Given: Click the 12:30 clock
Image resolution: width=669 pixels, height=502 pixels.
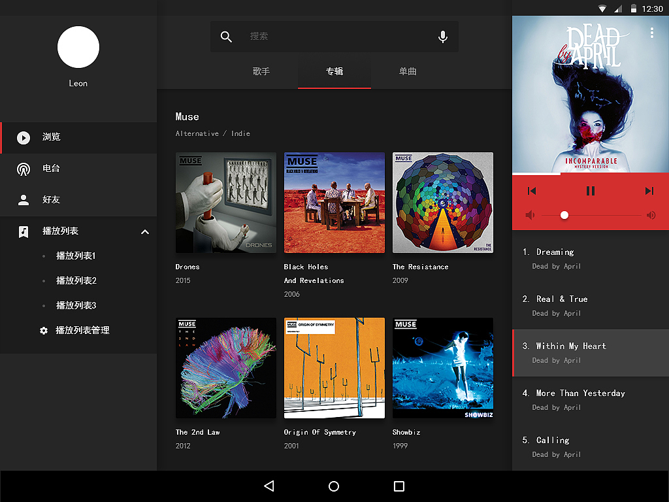Looking at the screenshot, I should coord(653,8).
